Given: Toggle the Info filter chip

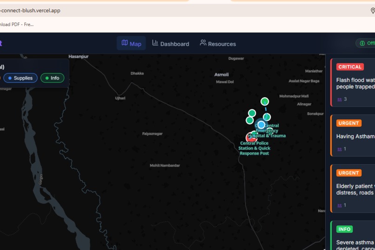Looking at the screenshot, I should pyautogui.click(x=53, y=78).
